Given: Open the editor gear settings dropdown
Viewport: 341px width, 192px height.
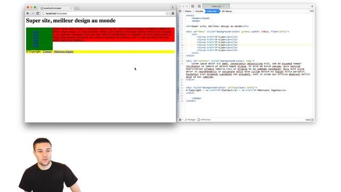Looking at the screenshot, I should pos(181,119).
